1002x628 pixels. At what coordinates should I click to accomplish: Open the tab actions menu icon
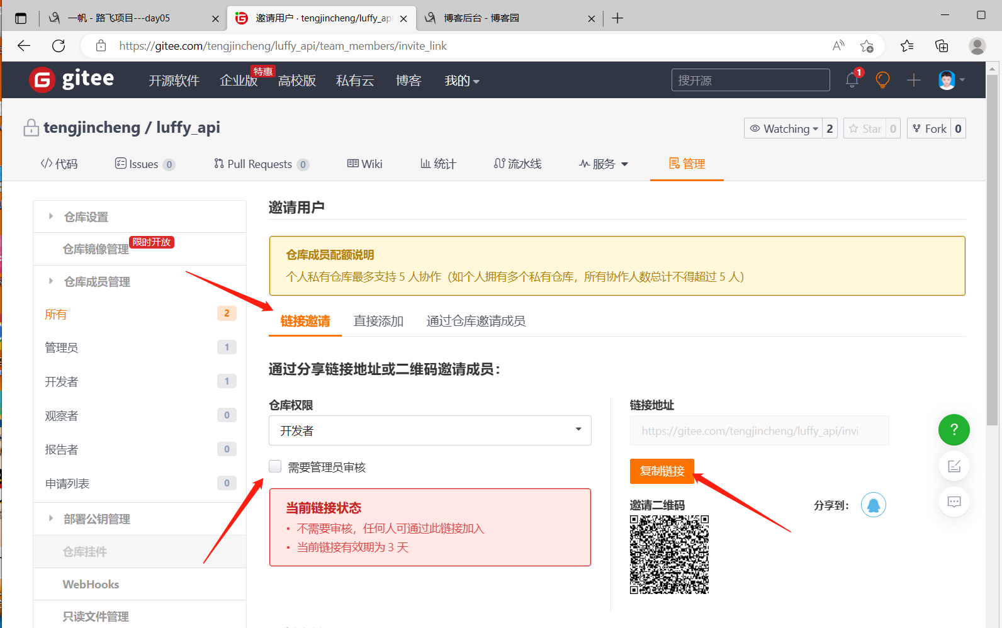tap(21, 18)
